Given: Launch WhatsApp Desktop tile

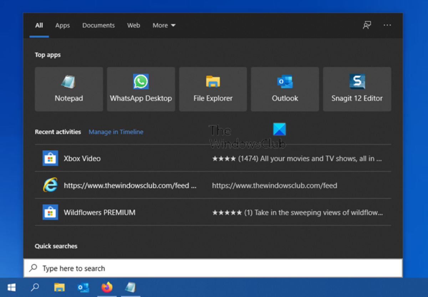Looking at the screenshot, I should pos(141,89).
